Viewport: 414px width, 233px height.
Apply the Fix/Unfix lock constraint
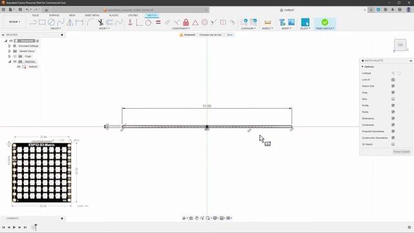186,23
